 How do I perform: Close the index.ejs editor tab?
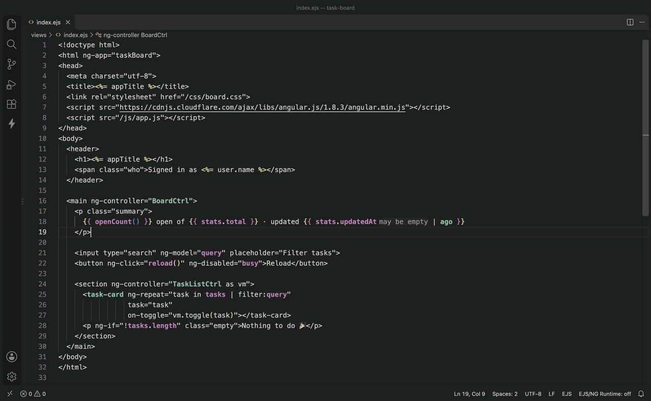click(x=68, y=22)
